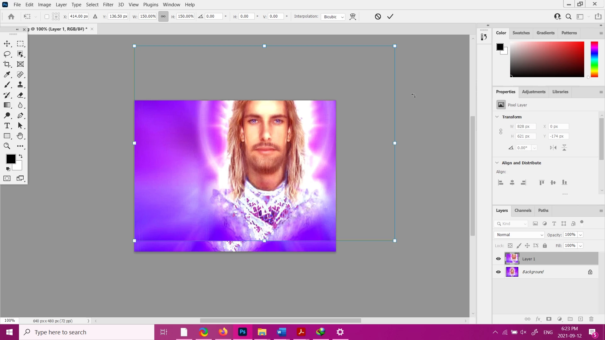Open the Interpolation Bicubic dropdown
This screenshot has width=605, height=340.
click(333, 17)
